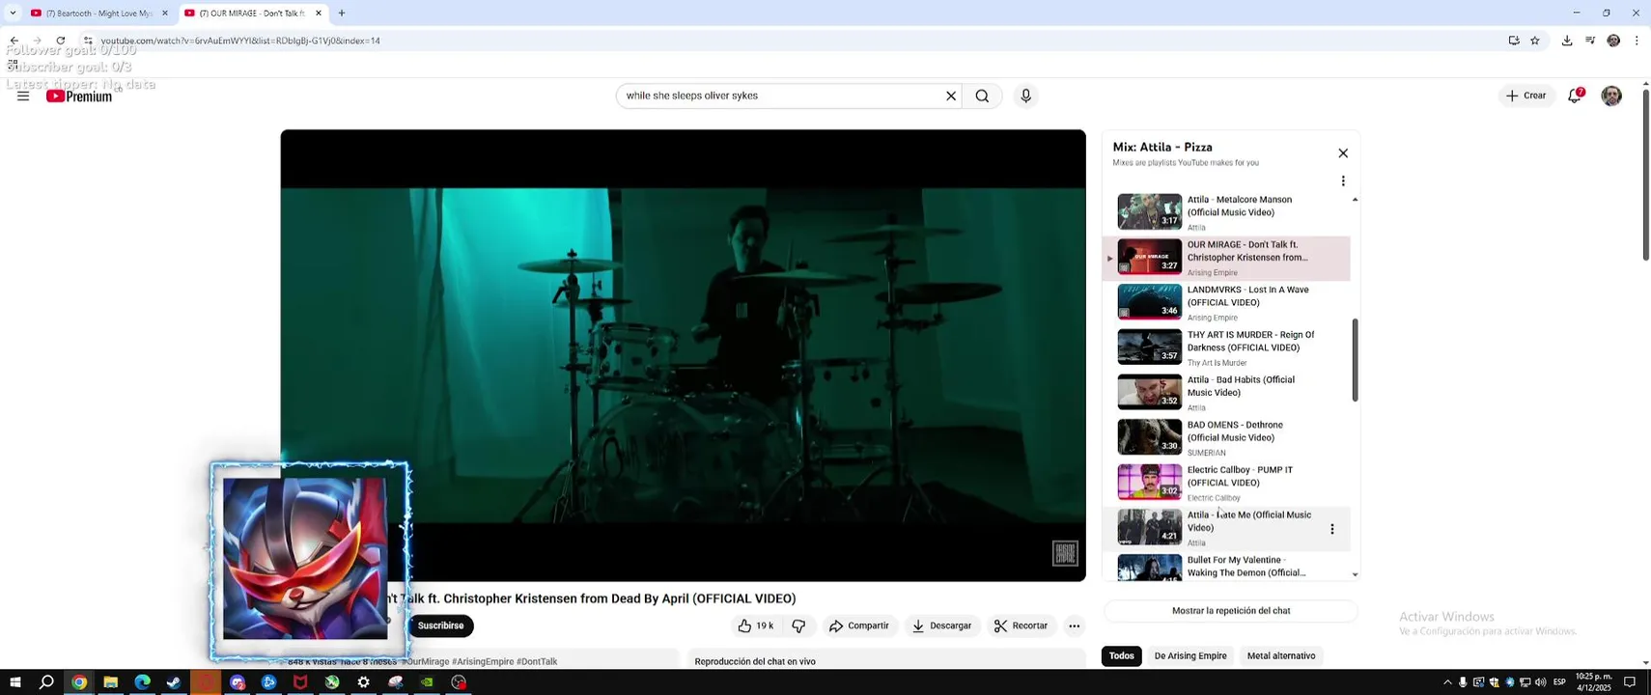
Task: Click the Crear create button
Action: [1526, 96]
